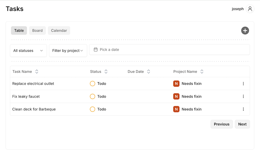This screenshot has width=260, height=158.
Task: Sort by Task Name column arrows
Action: (x=37, y=72)
